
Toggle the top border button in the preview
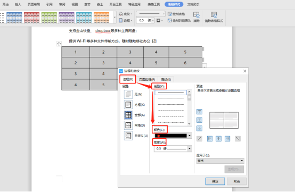click(200, 112)
